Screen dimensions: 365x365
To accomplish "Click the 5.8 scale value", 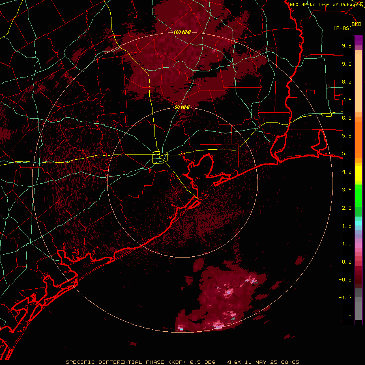I will point(347,136).
